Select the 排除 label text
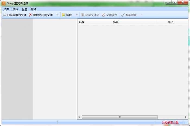 coord(69,15)
